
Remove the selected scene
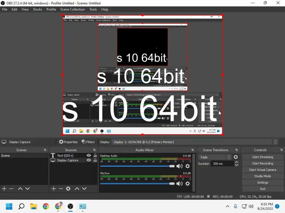coord(11,189)
